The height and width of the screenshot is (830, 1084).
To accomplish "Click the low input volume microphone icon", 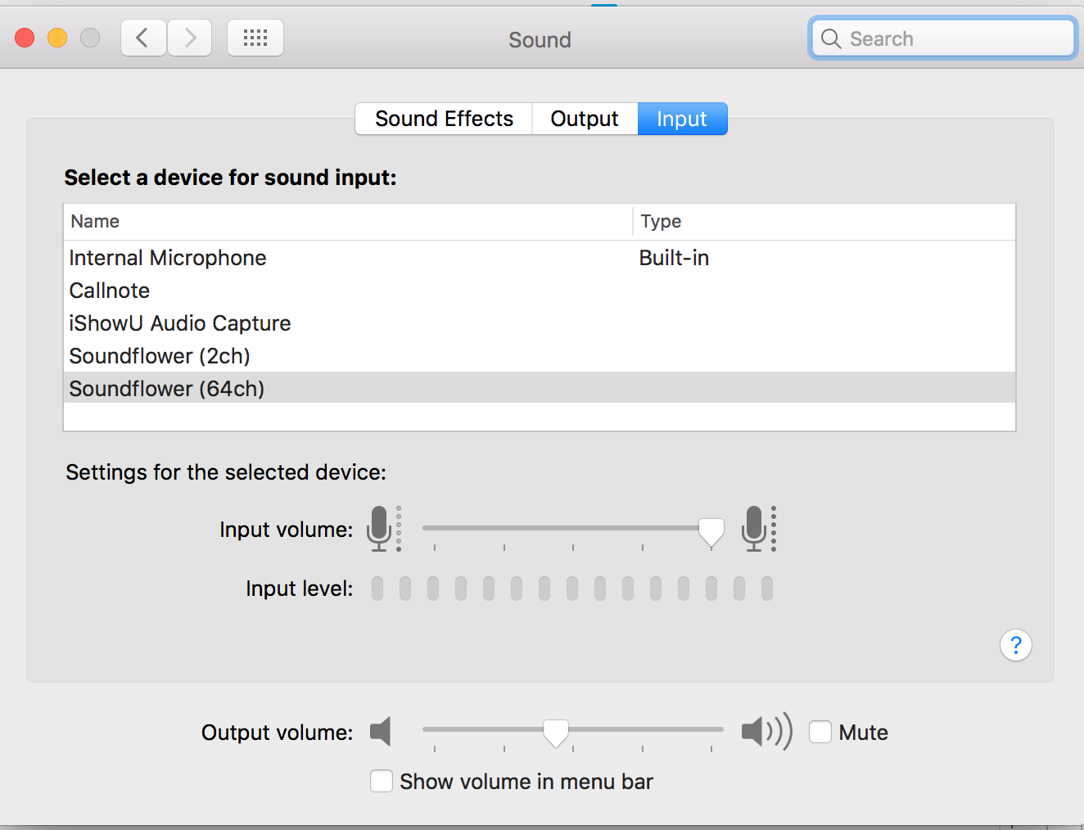I will (x=381, y=528).
